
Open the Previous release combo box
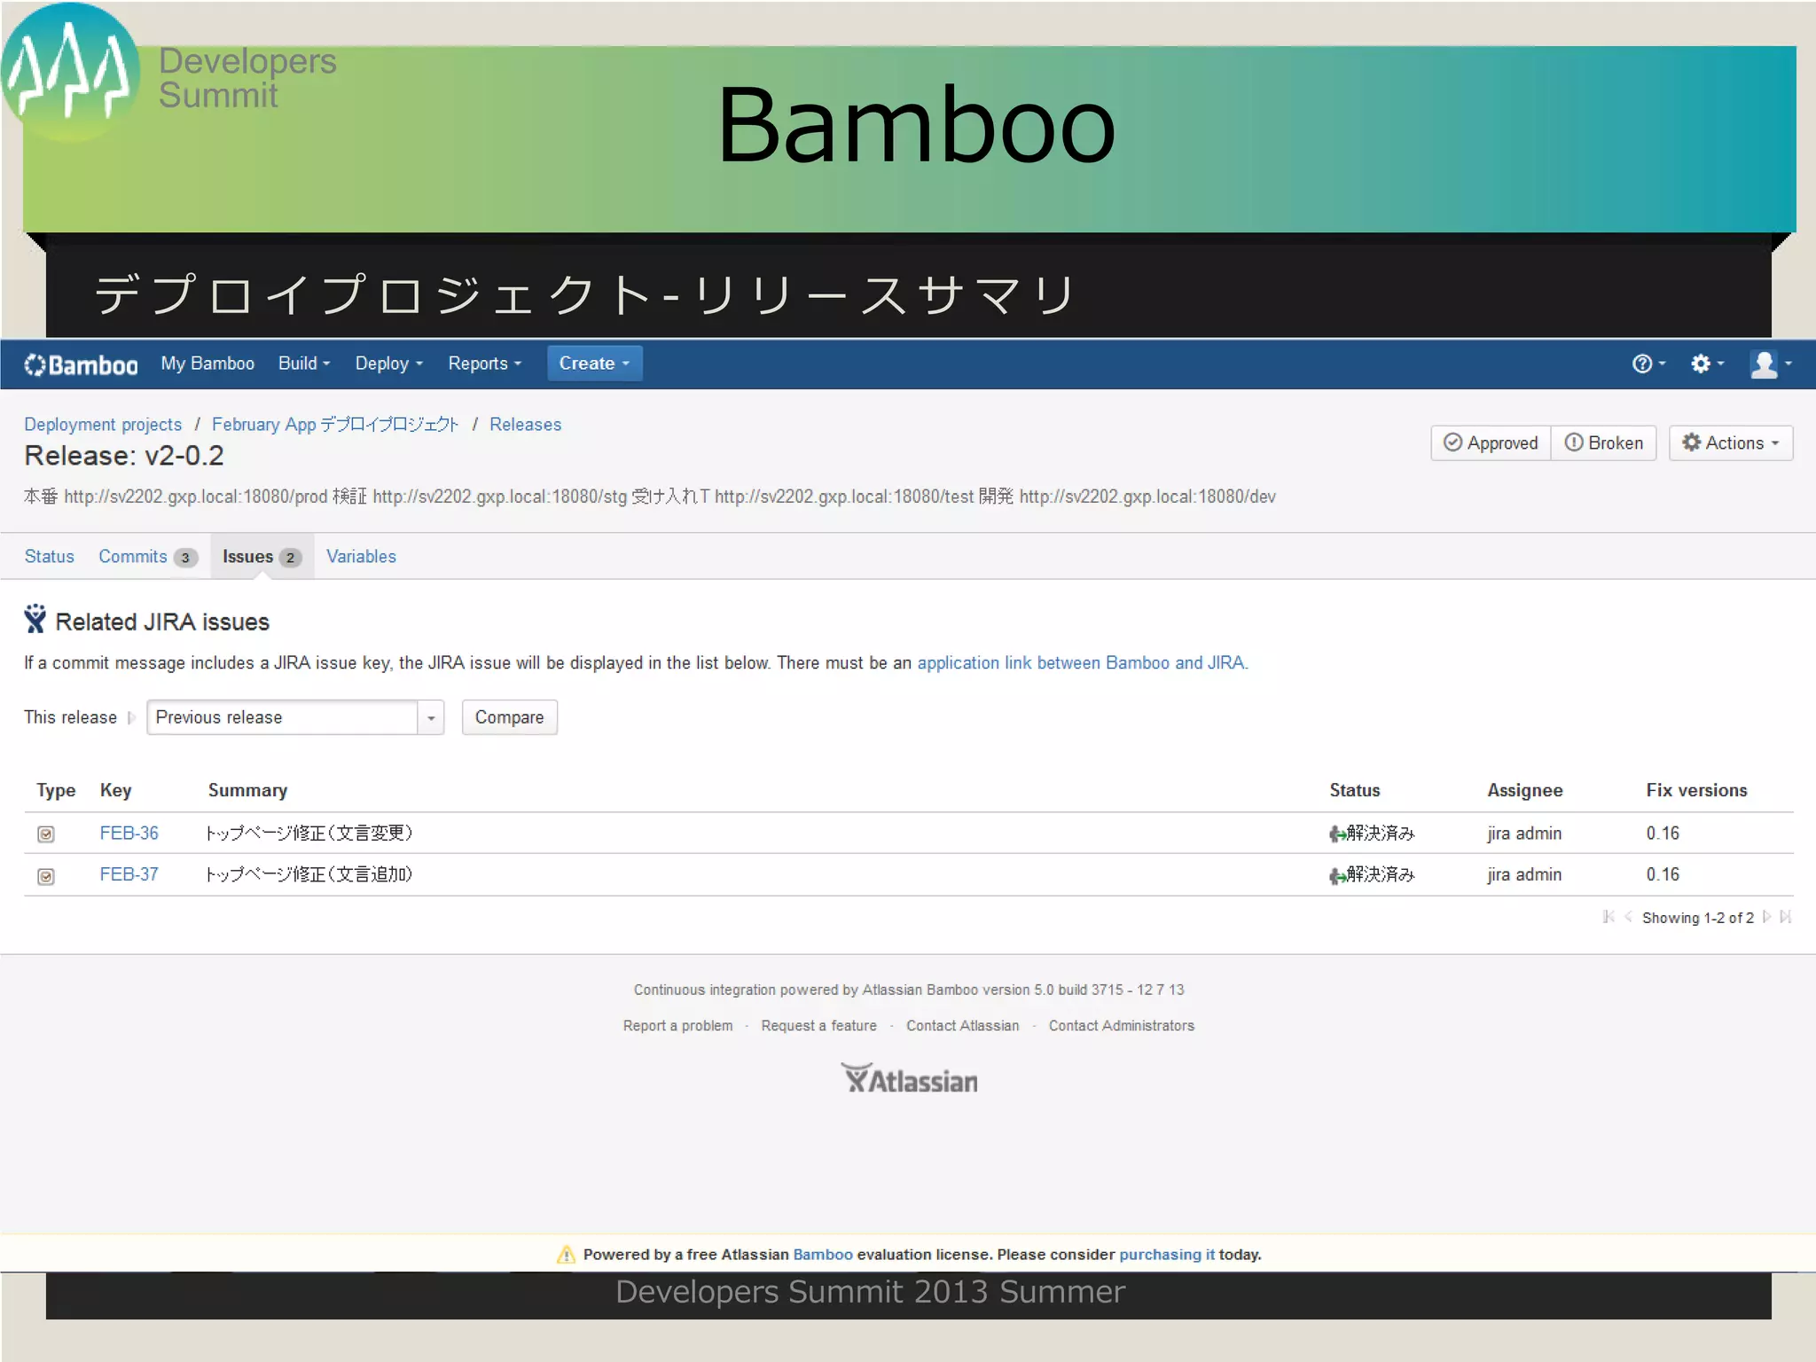(295, 717)
